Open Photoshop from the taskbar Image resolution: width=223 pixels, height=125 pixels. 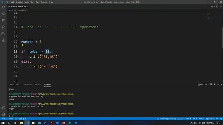click(46, 123)
